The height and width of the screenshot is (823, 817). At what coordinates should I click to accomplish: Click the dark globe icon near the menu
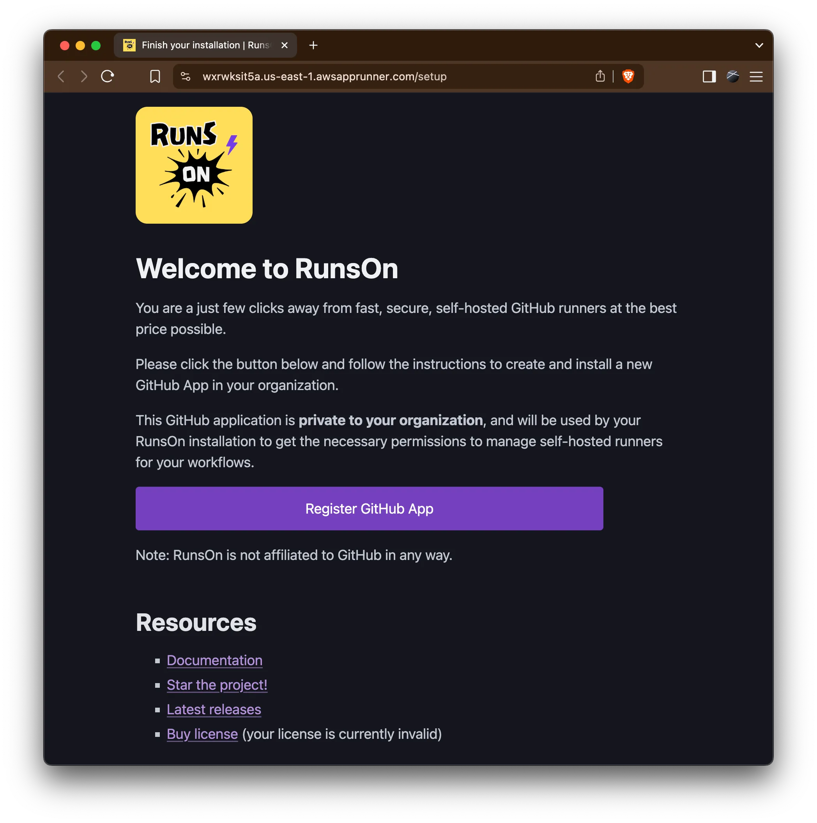point(733,77)
